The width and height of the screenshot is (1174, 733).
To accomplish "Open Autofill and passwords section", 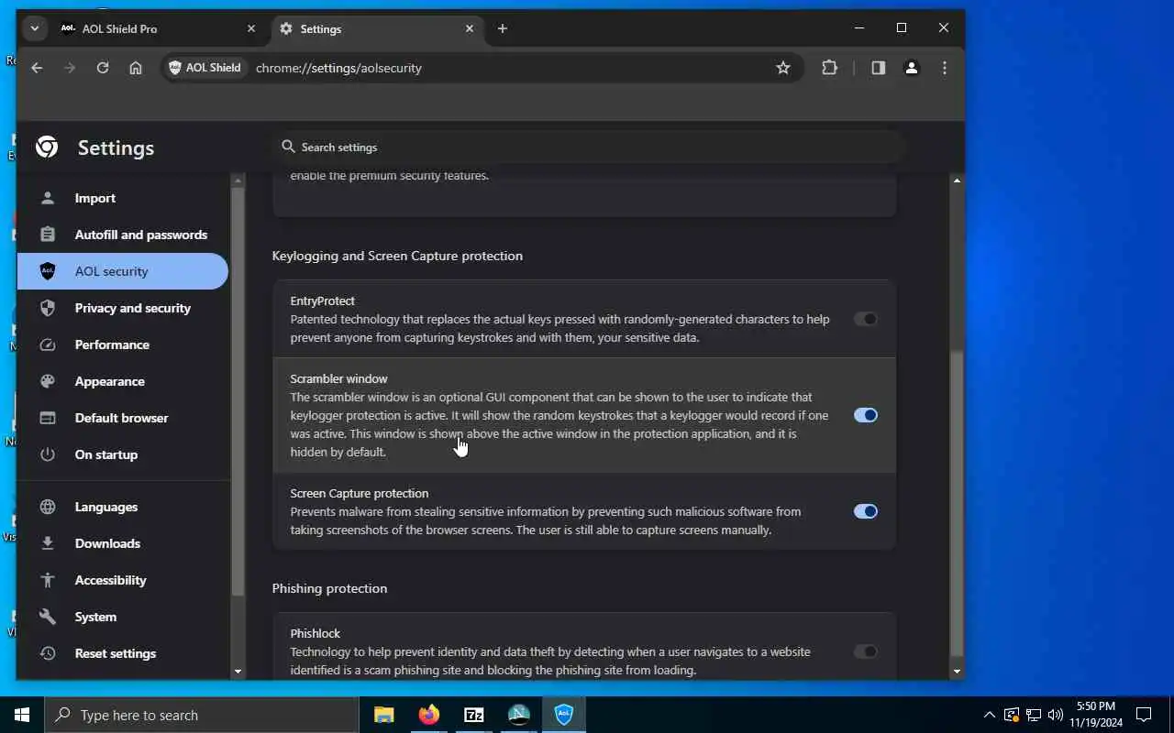I will pyautogui.click(x=123, y=235).
